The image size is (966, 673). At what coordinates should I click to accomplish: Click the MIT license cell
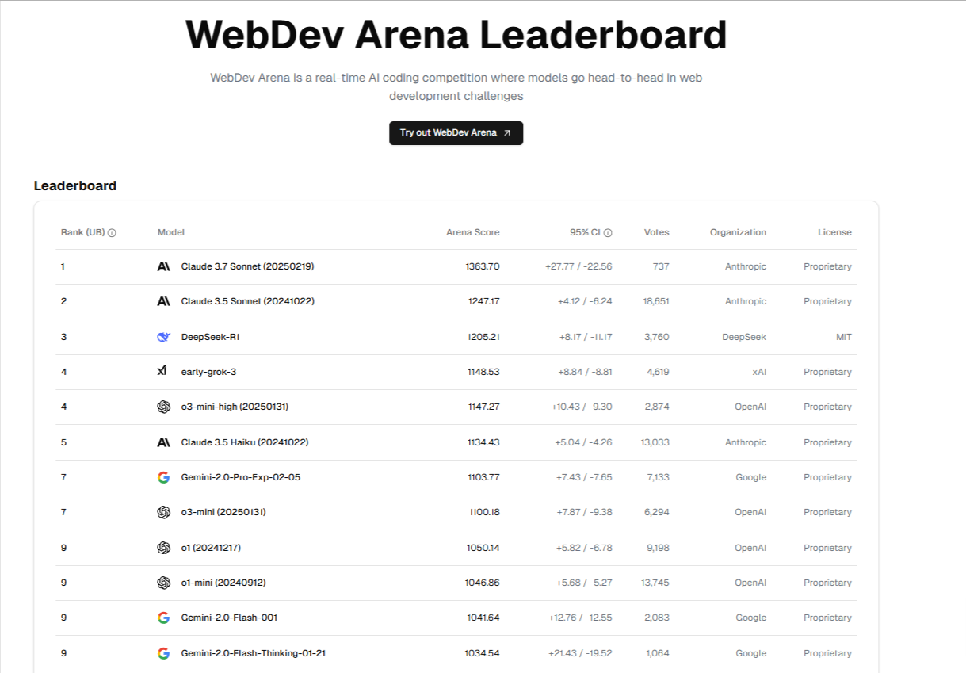click(844, 337)
